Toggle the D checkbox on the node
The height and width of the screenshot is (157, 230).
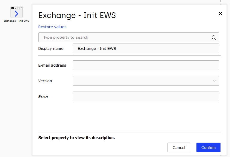click(18, 8)
